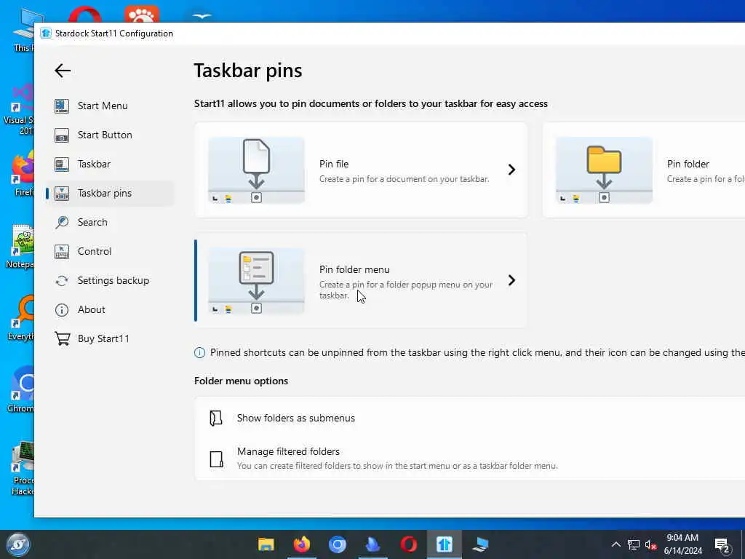This screenshot has width=745, height=559.
Task: Click the back arrow in Start11 Configuration
Action: tap(63, 71)
